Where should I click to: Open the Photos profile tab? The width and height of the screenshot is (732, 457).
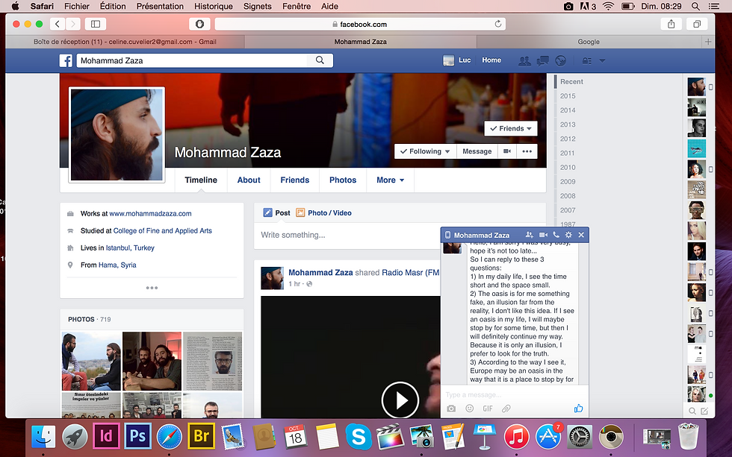(343, 180)
